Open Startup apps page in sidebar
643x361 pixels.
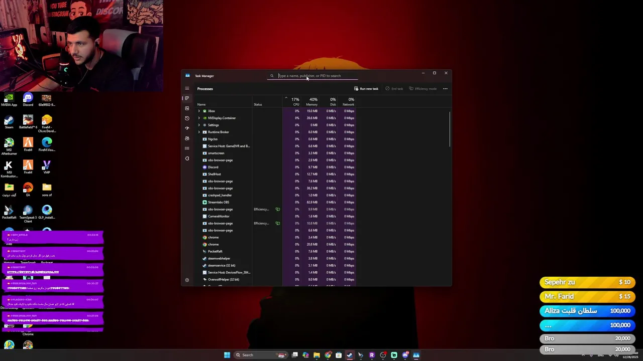click(x=187, y=128)
